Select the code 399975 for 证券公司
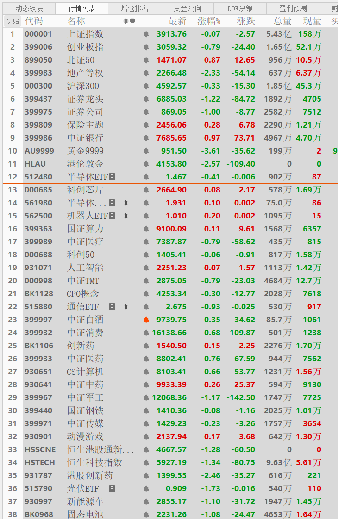The width and height of the screenshot is (338, 519). pos(38,112)
